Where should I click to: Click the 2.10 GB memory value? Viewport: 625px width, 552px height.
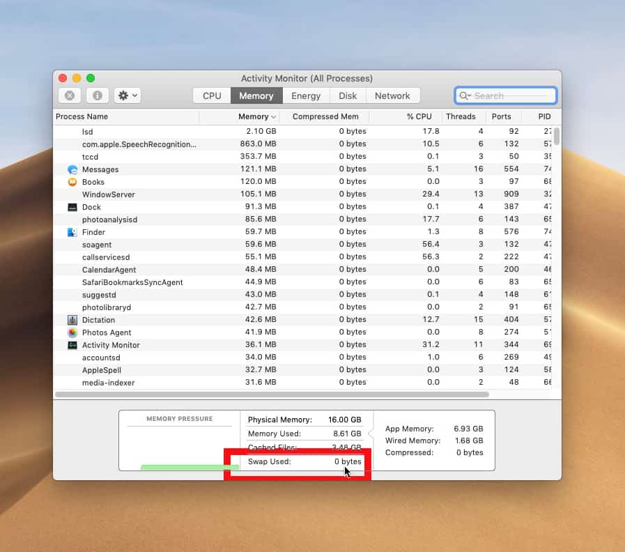point(261,131)
